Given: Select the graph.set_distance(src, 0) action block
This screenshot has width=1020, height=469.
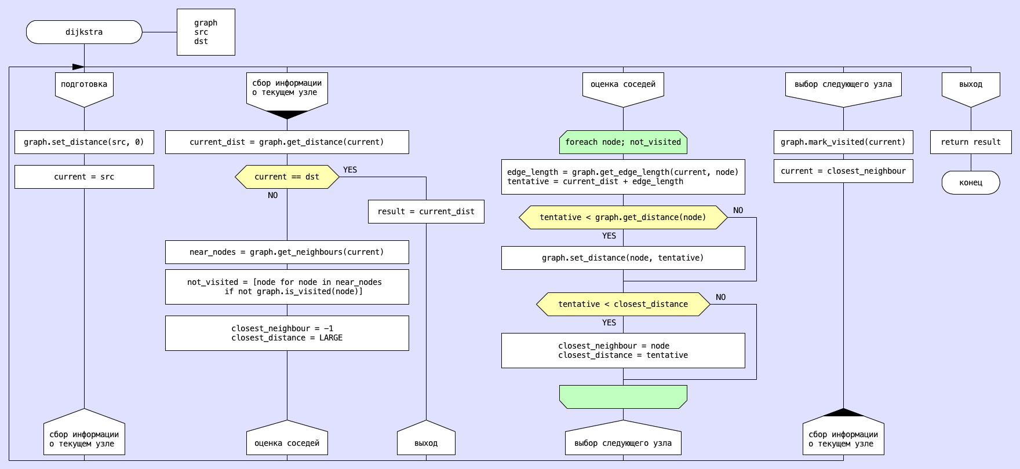Looking at the screenshot, I should 84,142.
